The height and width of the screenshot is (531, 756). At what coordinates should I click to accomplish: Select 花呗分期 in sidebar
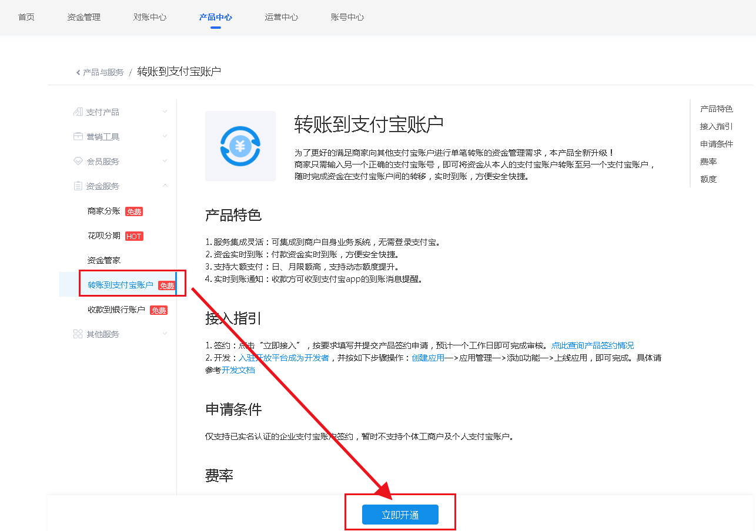[x=104, y=236]
